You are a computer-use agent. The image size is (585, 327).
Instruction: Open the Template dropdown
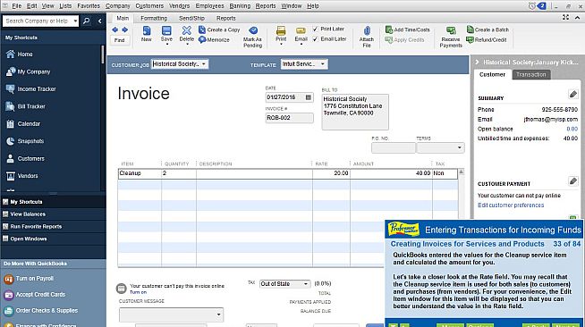coord(323,64)
